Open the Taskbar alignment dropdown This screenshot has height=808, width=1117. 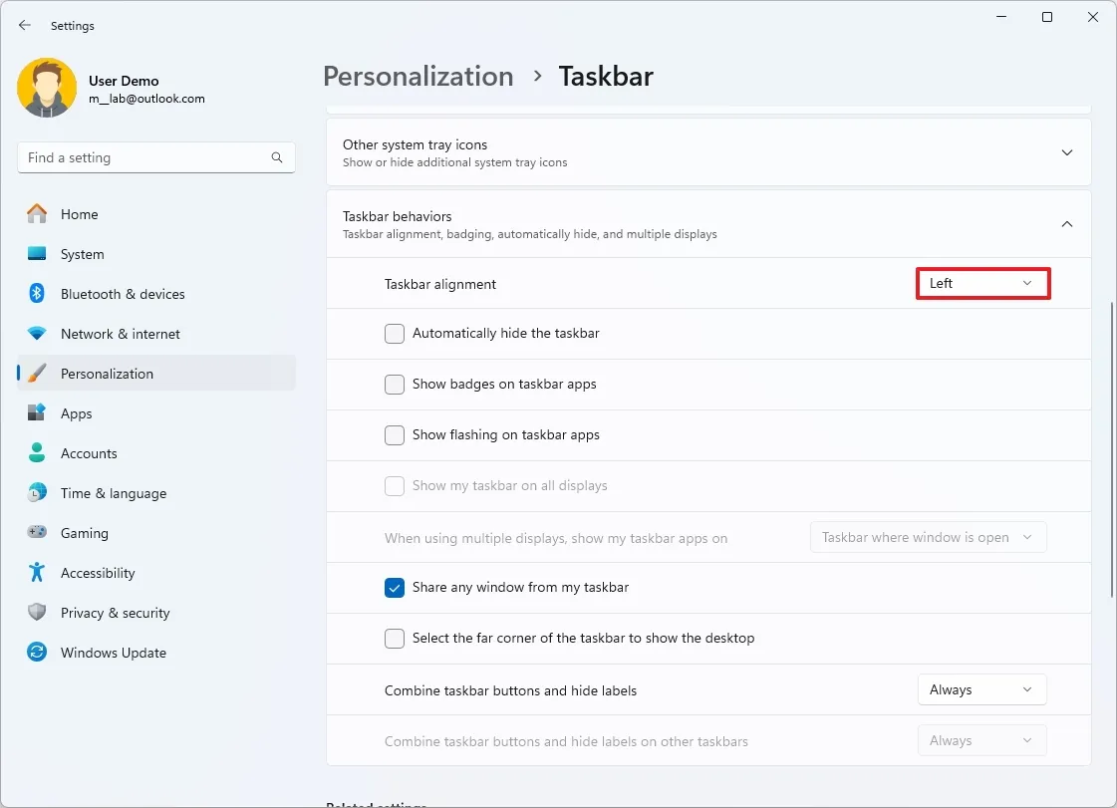pyautogui.click(x=982, y=284)
